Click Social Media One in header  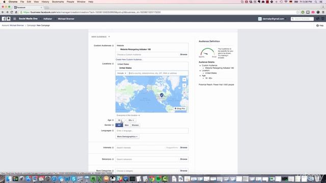click(28, 19)
